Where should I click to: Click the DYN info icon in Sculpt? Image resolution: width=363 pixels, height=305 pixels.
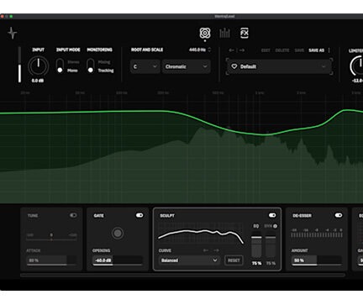(x=275, y=226)
